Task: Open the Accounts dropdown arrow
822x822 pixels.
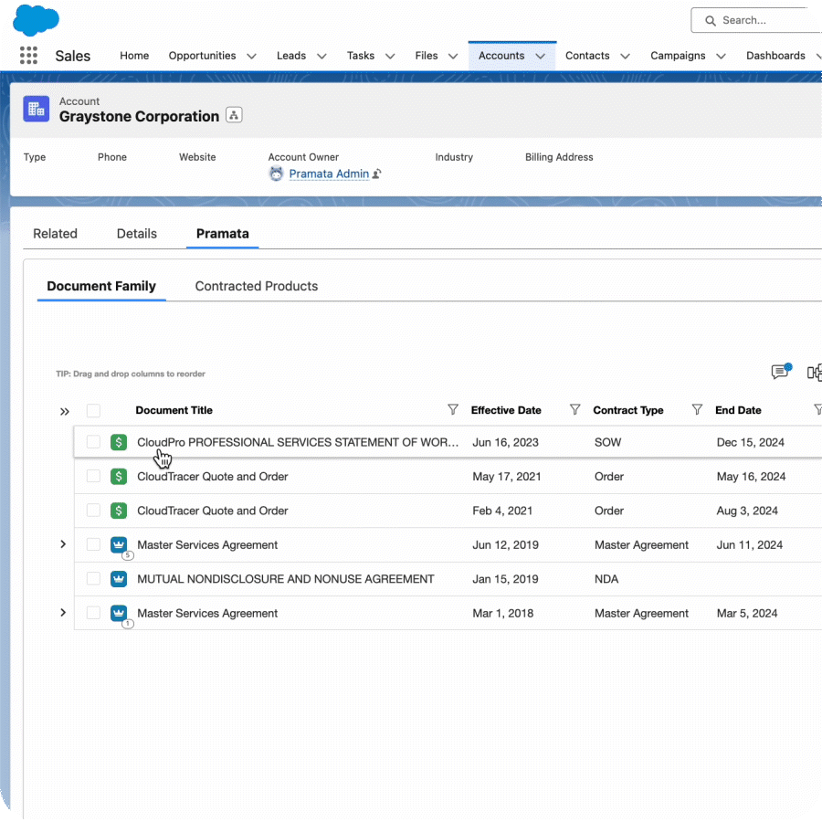Action: pyautogui.click(x=541, y=56)
